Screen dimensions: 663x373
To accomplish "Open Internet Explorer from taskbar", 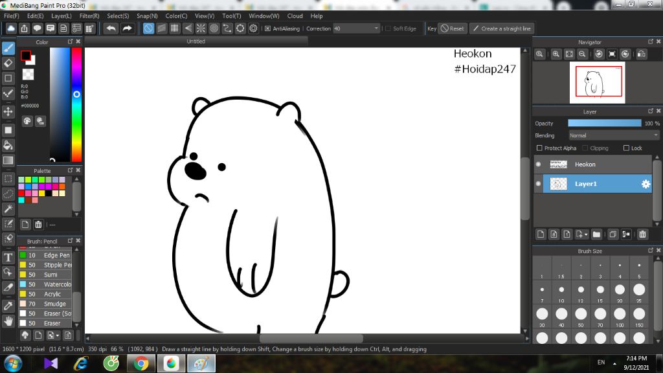I will [x=80, y=364].
